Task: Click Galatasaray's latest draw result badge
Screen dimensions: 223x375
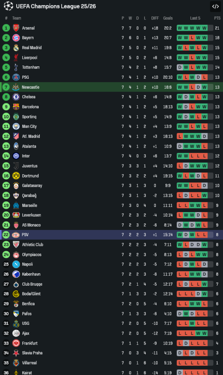Action: [x=205, y=186]
